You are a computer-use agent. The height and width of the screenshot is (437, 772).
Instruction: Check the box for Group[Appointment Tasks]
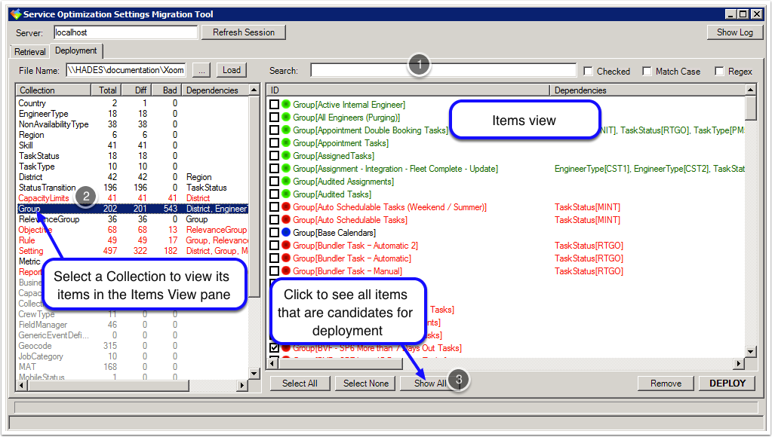274,143
